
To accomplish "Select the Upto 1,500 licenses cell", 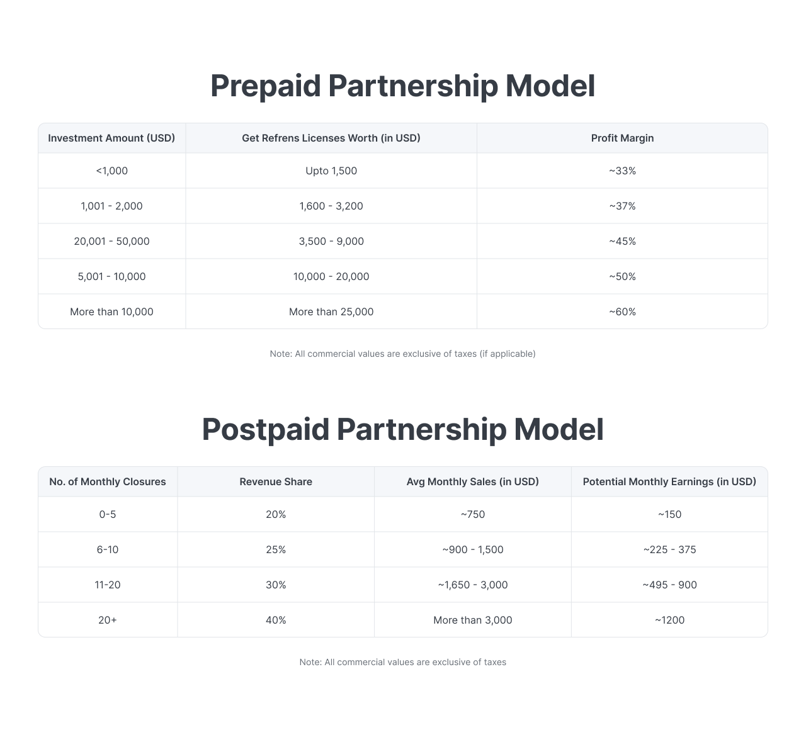I will [x=331, y=171].
